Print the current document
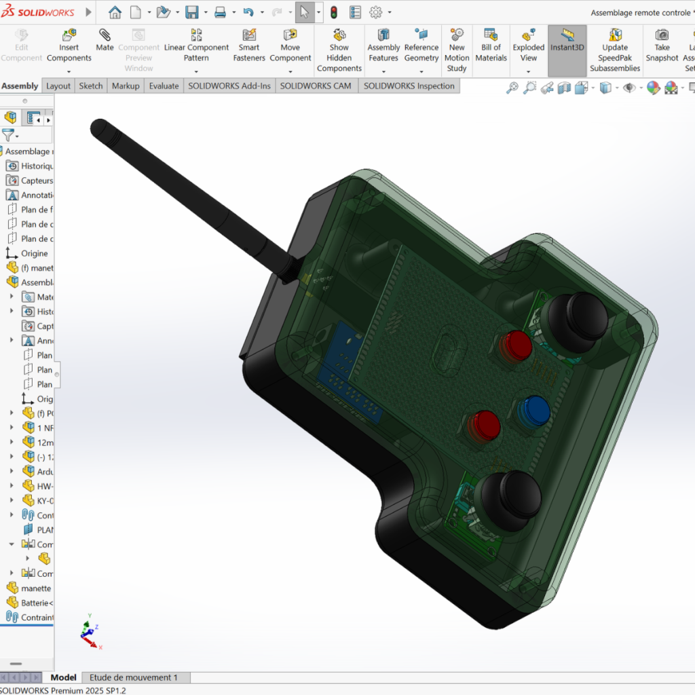This screenshot has height=695, width=695. (x=221, y=12)
